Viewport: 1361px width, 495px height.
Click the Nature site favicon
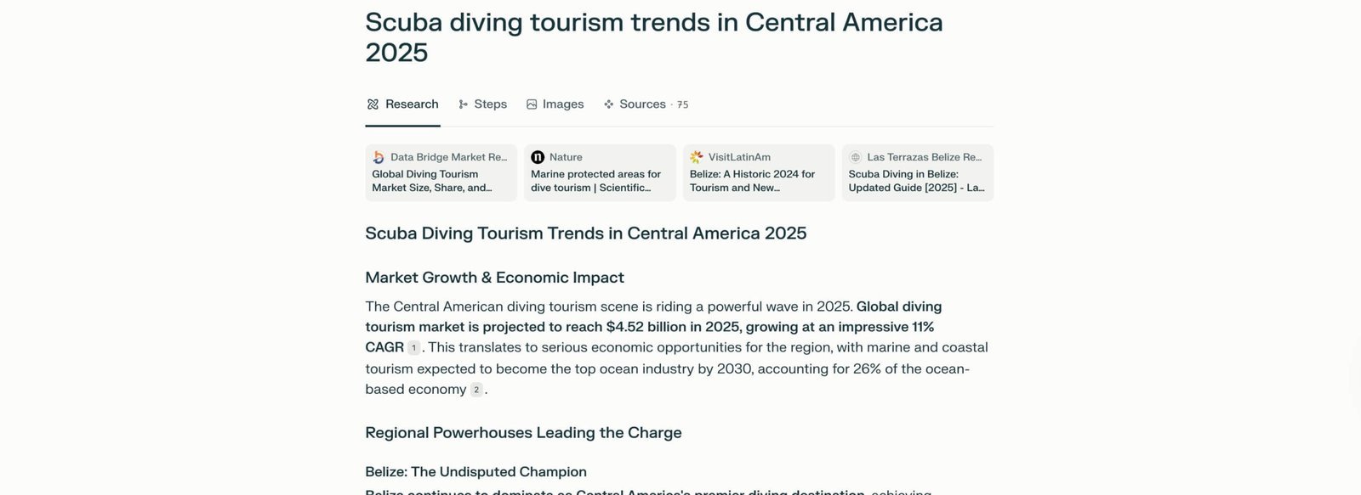538,157
